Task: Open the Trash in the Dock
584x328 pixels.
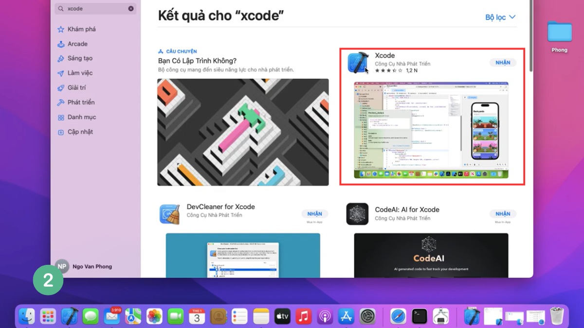Action: pos(557,316)
